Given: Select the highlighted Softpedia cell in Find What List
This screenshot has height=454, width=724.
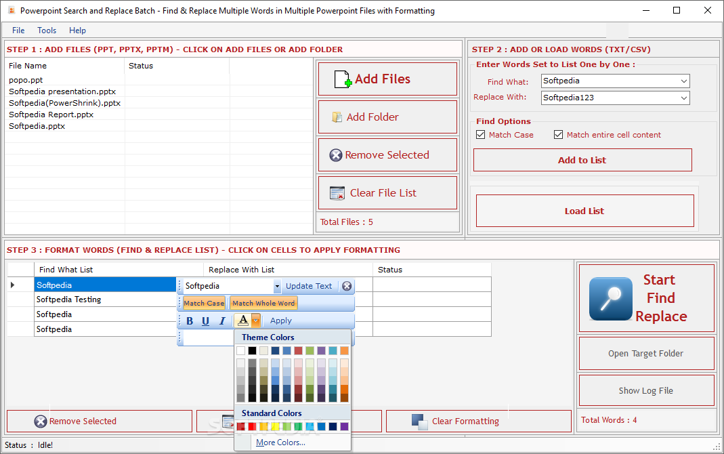Looking at the screenshot, I should [x=105, y=285].
